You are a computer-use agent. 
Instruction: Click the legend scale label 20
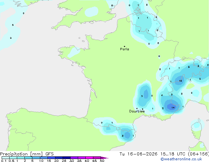pos(56,161)
